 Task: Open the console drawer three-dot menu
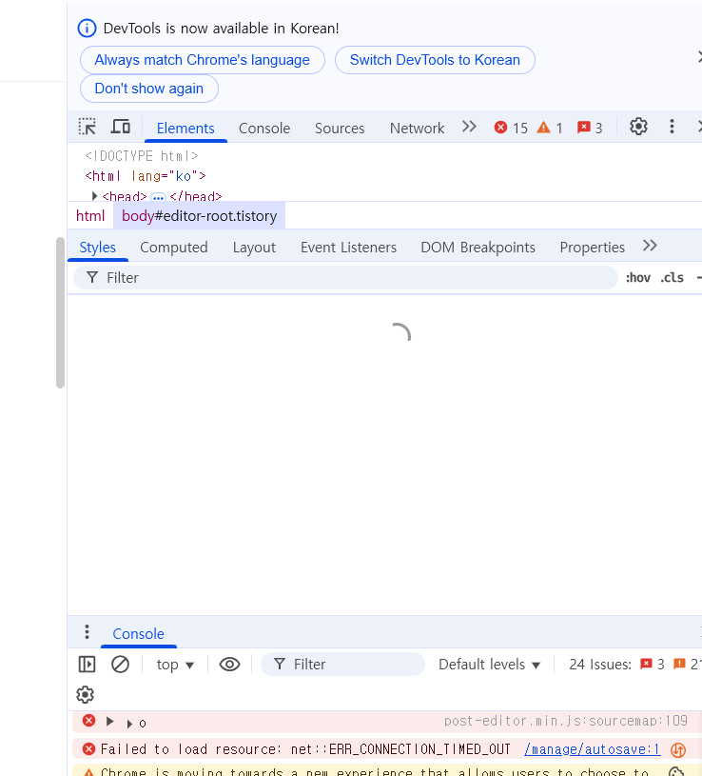pos(87,632)
